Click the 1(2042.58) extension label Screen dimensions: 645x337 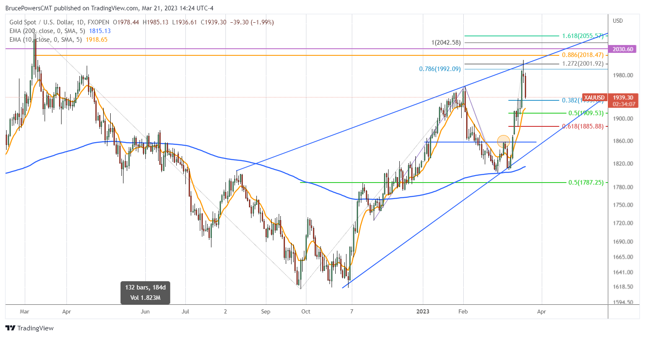coord(446,43)
